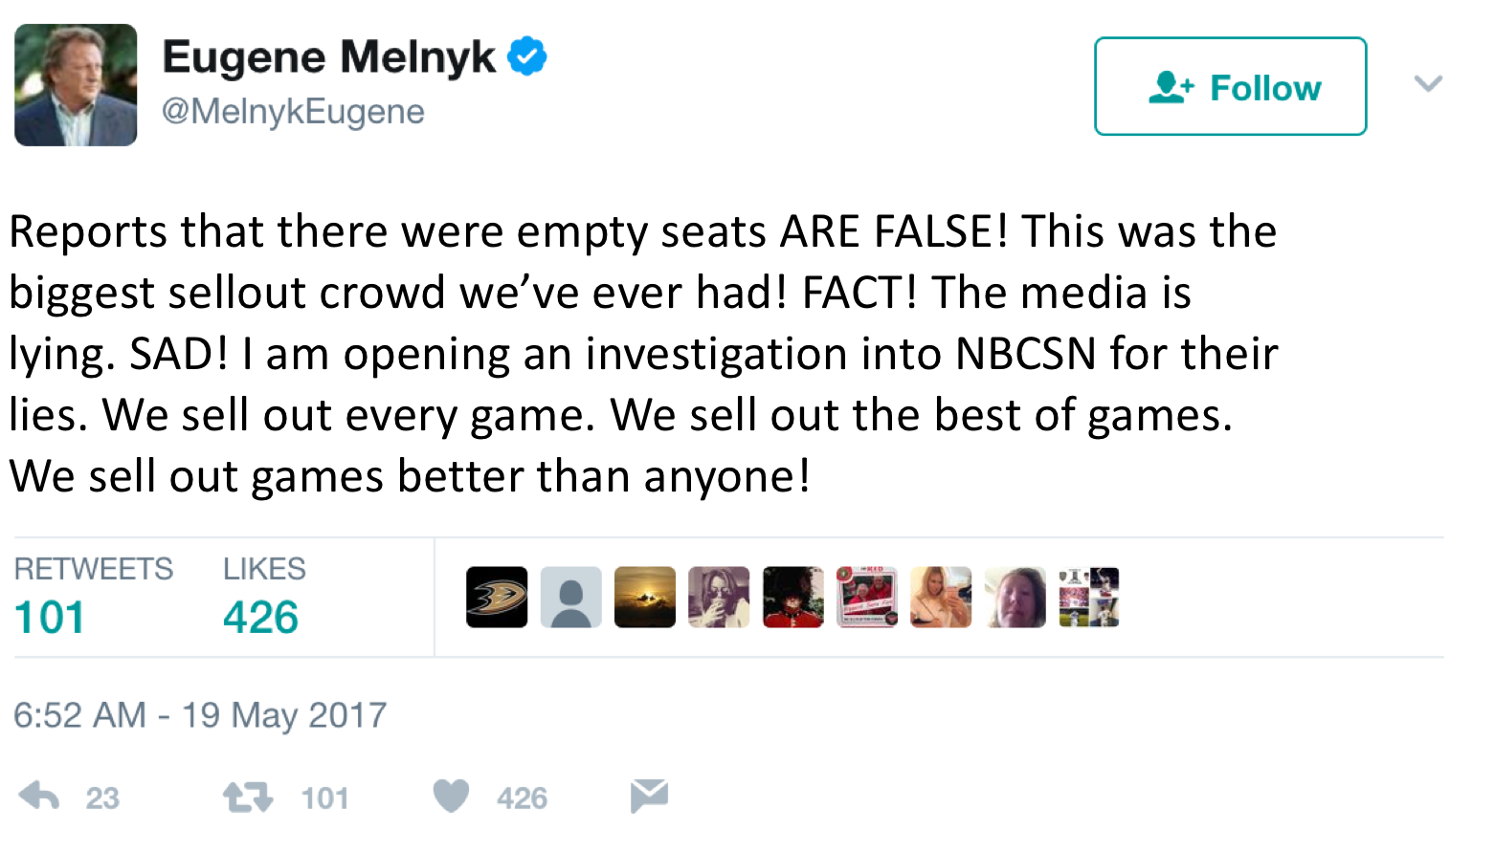This screenshot has width=1495, height=852.
Task: Click the @MelnykEugene handle
Action: point(293,112)
